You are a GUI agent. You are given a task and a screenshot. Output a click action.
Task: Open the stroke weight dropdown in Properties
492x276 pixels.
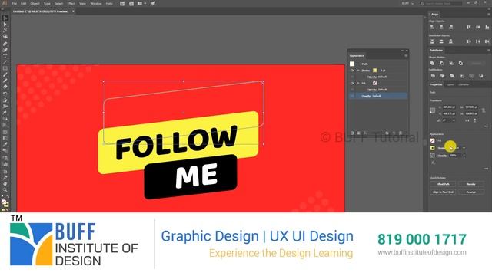pyautogui.click(x=464, y=148)
